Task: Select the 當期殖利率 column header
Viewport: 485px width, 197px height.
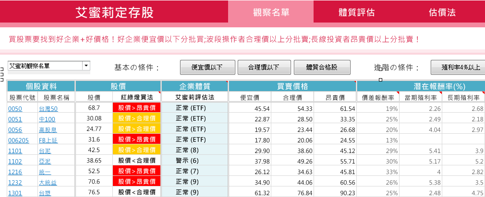Action: tap(421, 97)
